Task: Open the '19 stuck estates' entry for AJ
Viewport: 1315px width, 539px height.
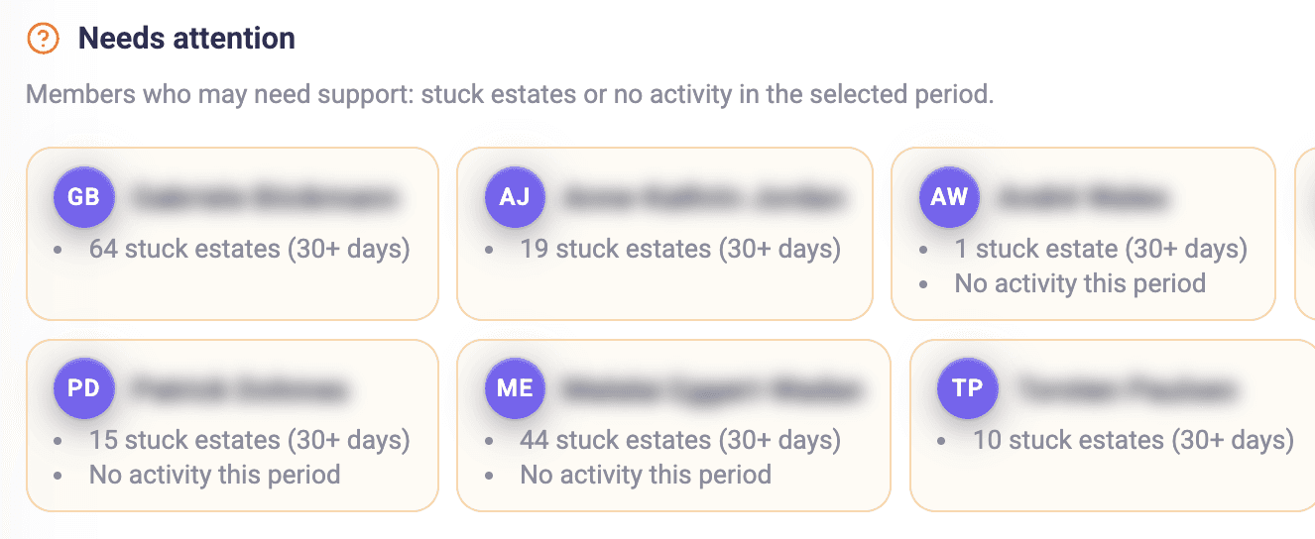Action: [679, 249]
